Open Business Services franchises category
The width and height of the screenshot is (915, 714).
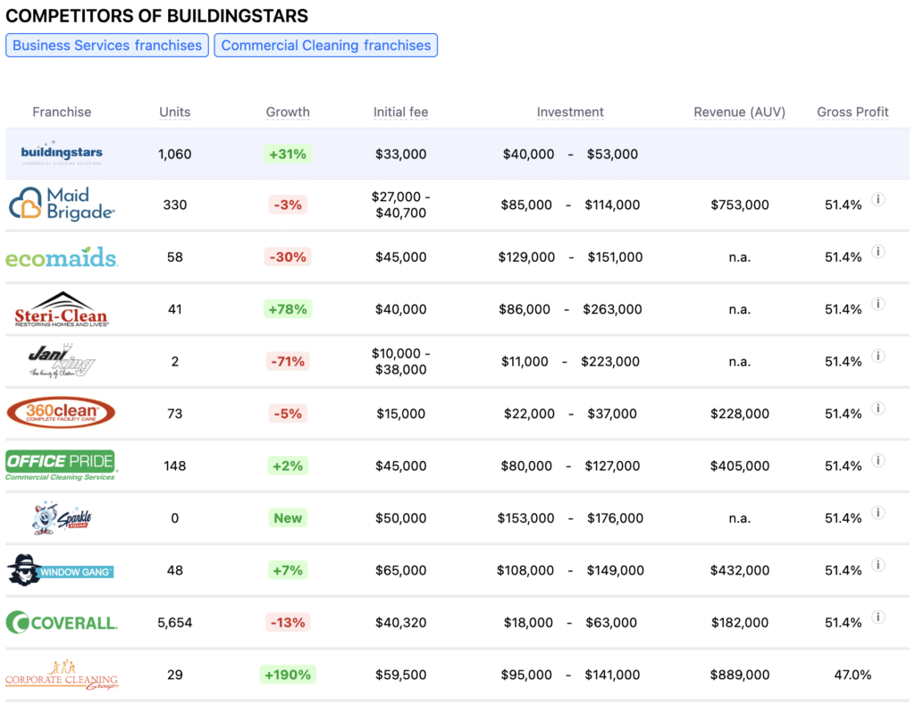point(107,46)
